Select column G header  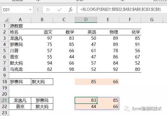(x=152, y=20)
